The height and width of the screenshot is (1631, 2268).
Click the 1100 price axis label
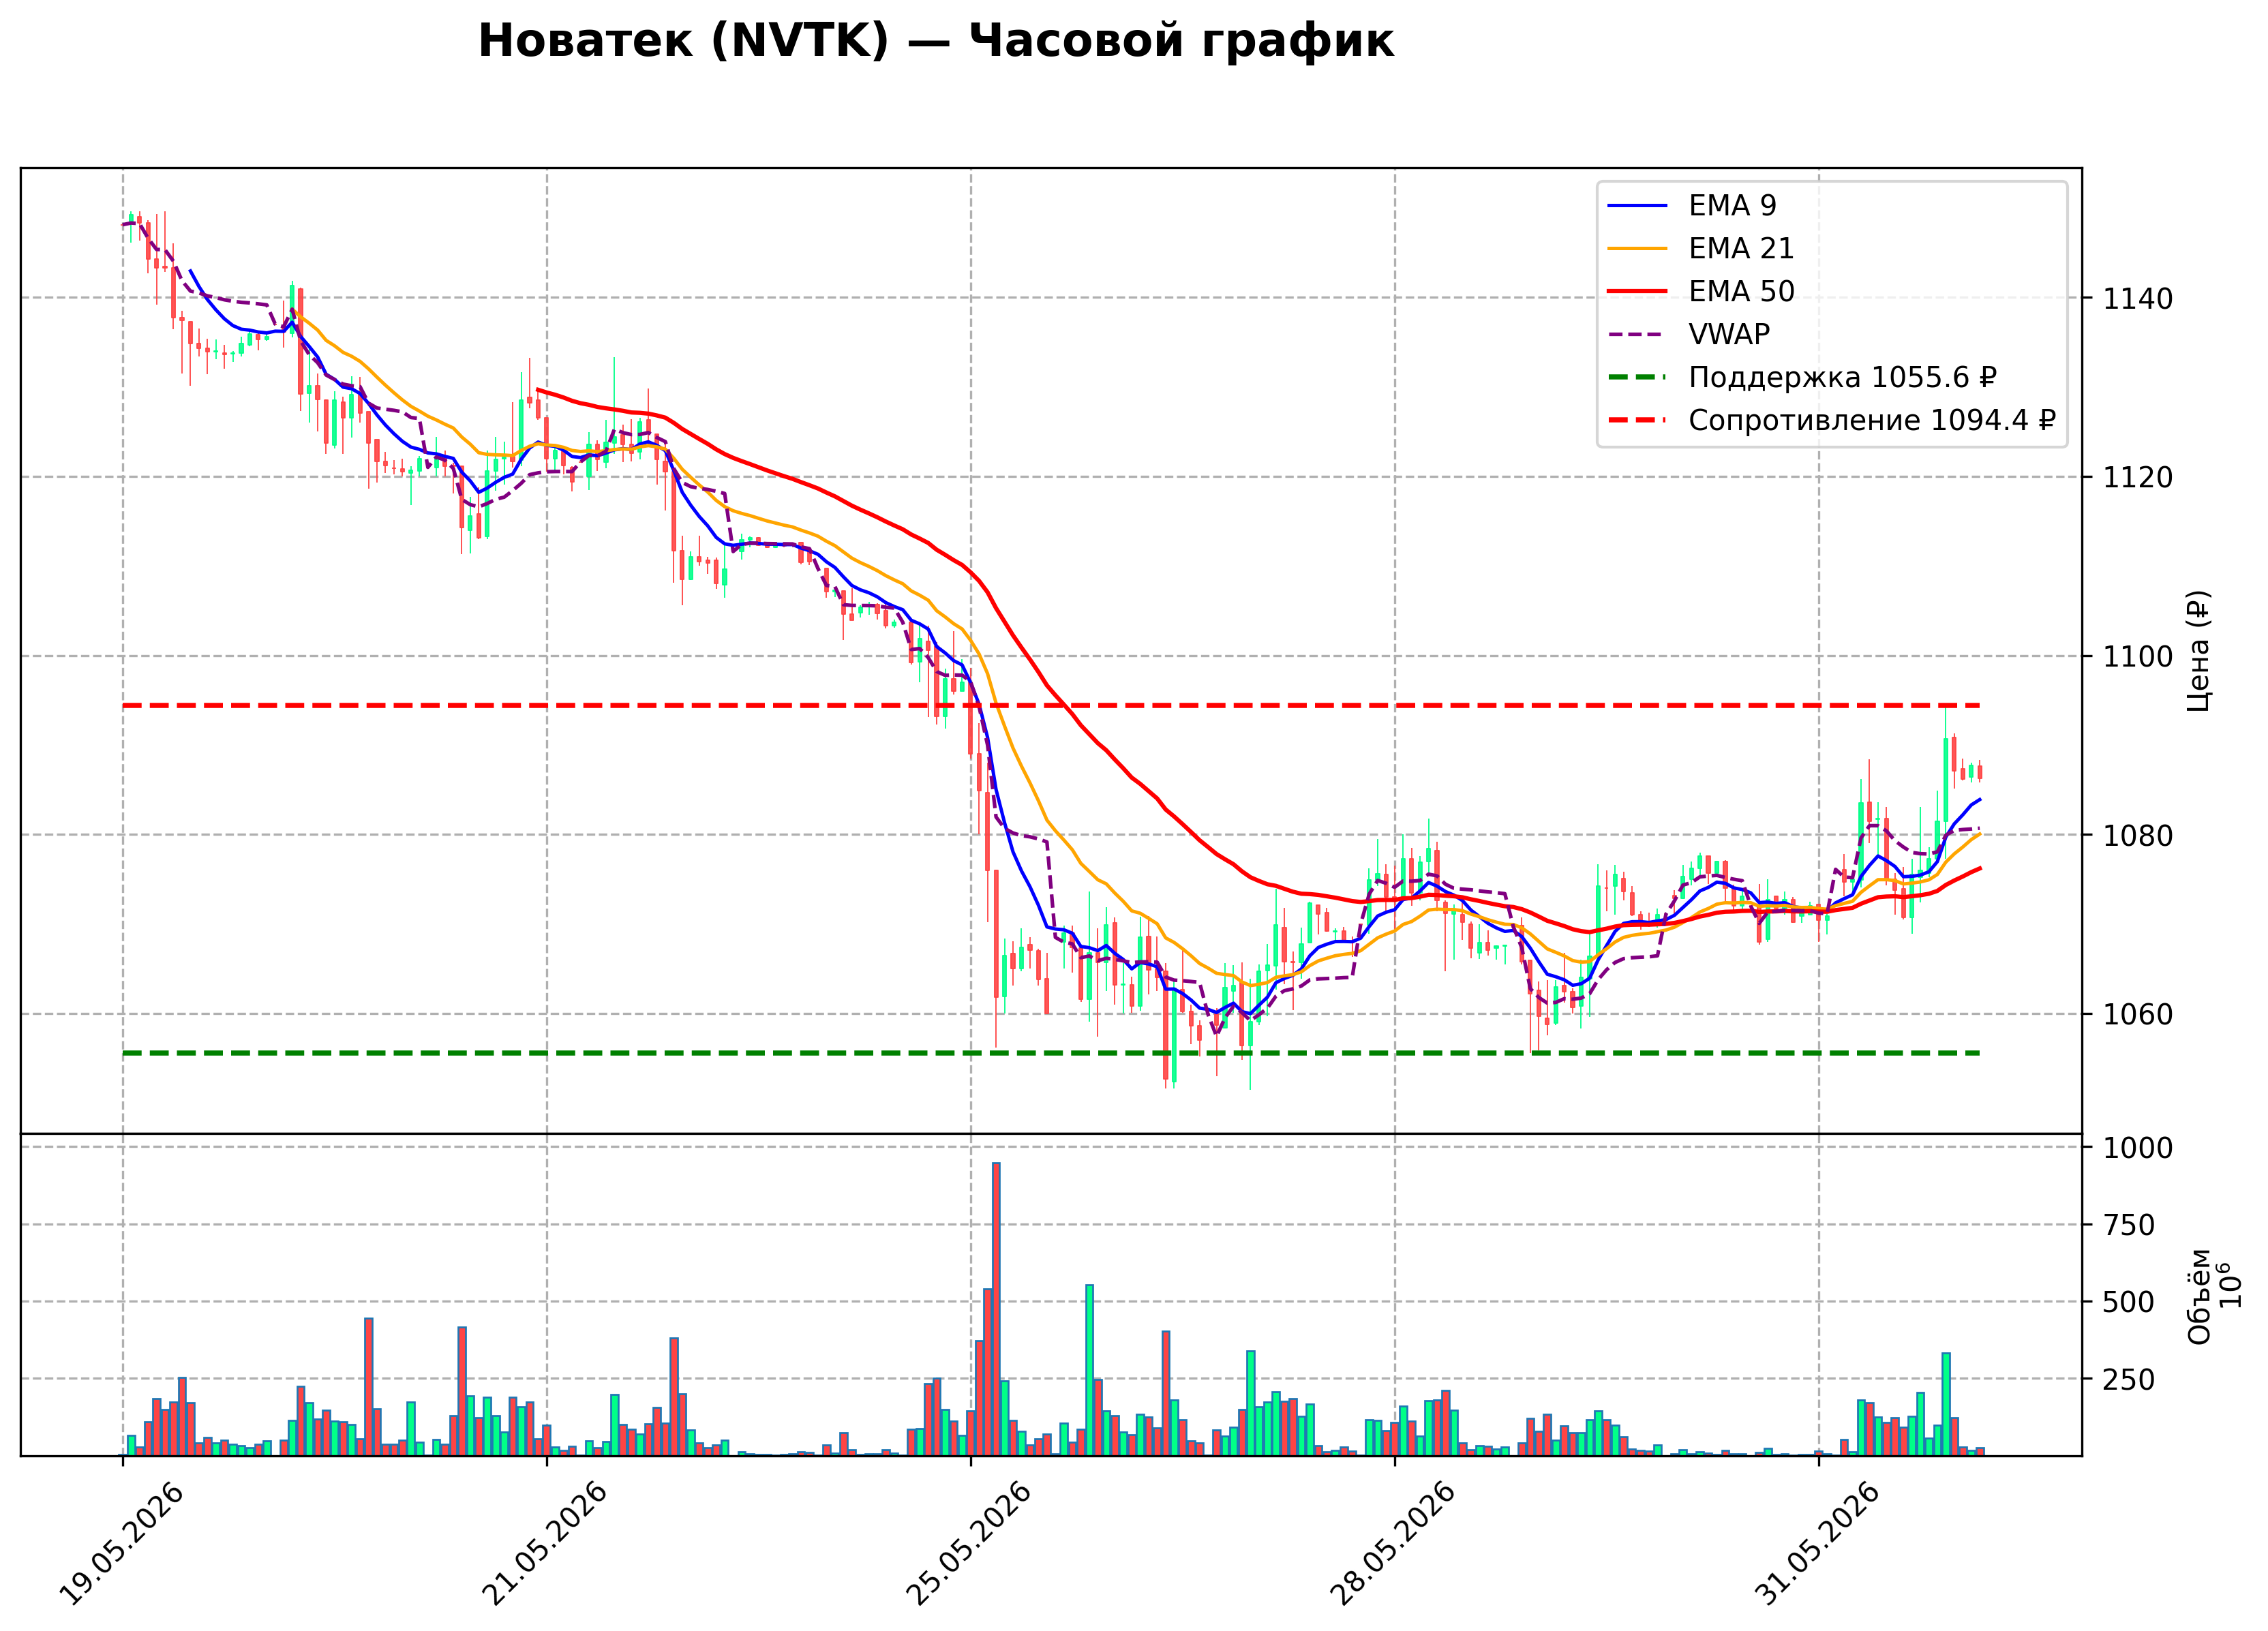(x=2137, y=656)
